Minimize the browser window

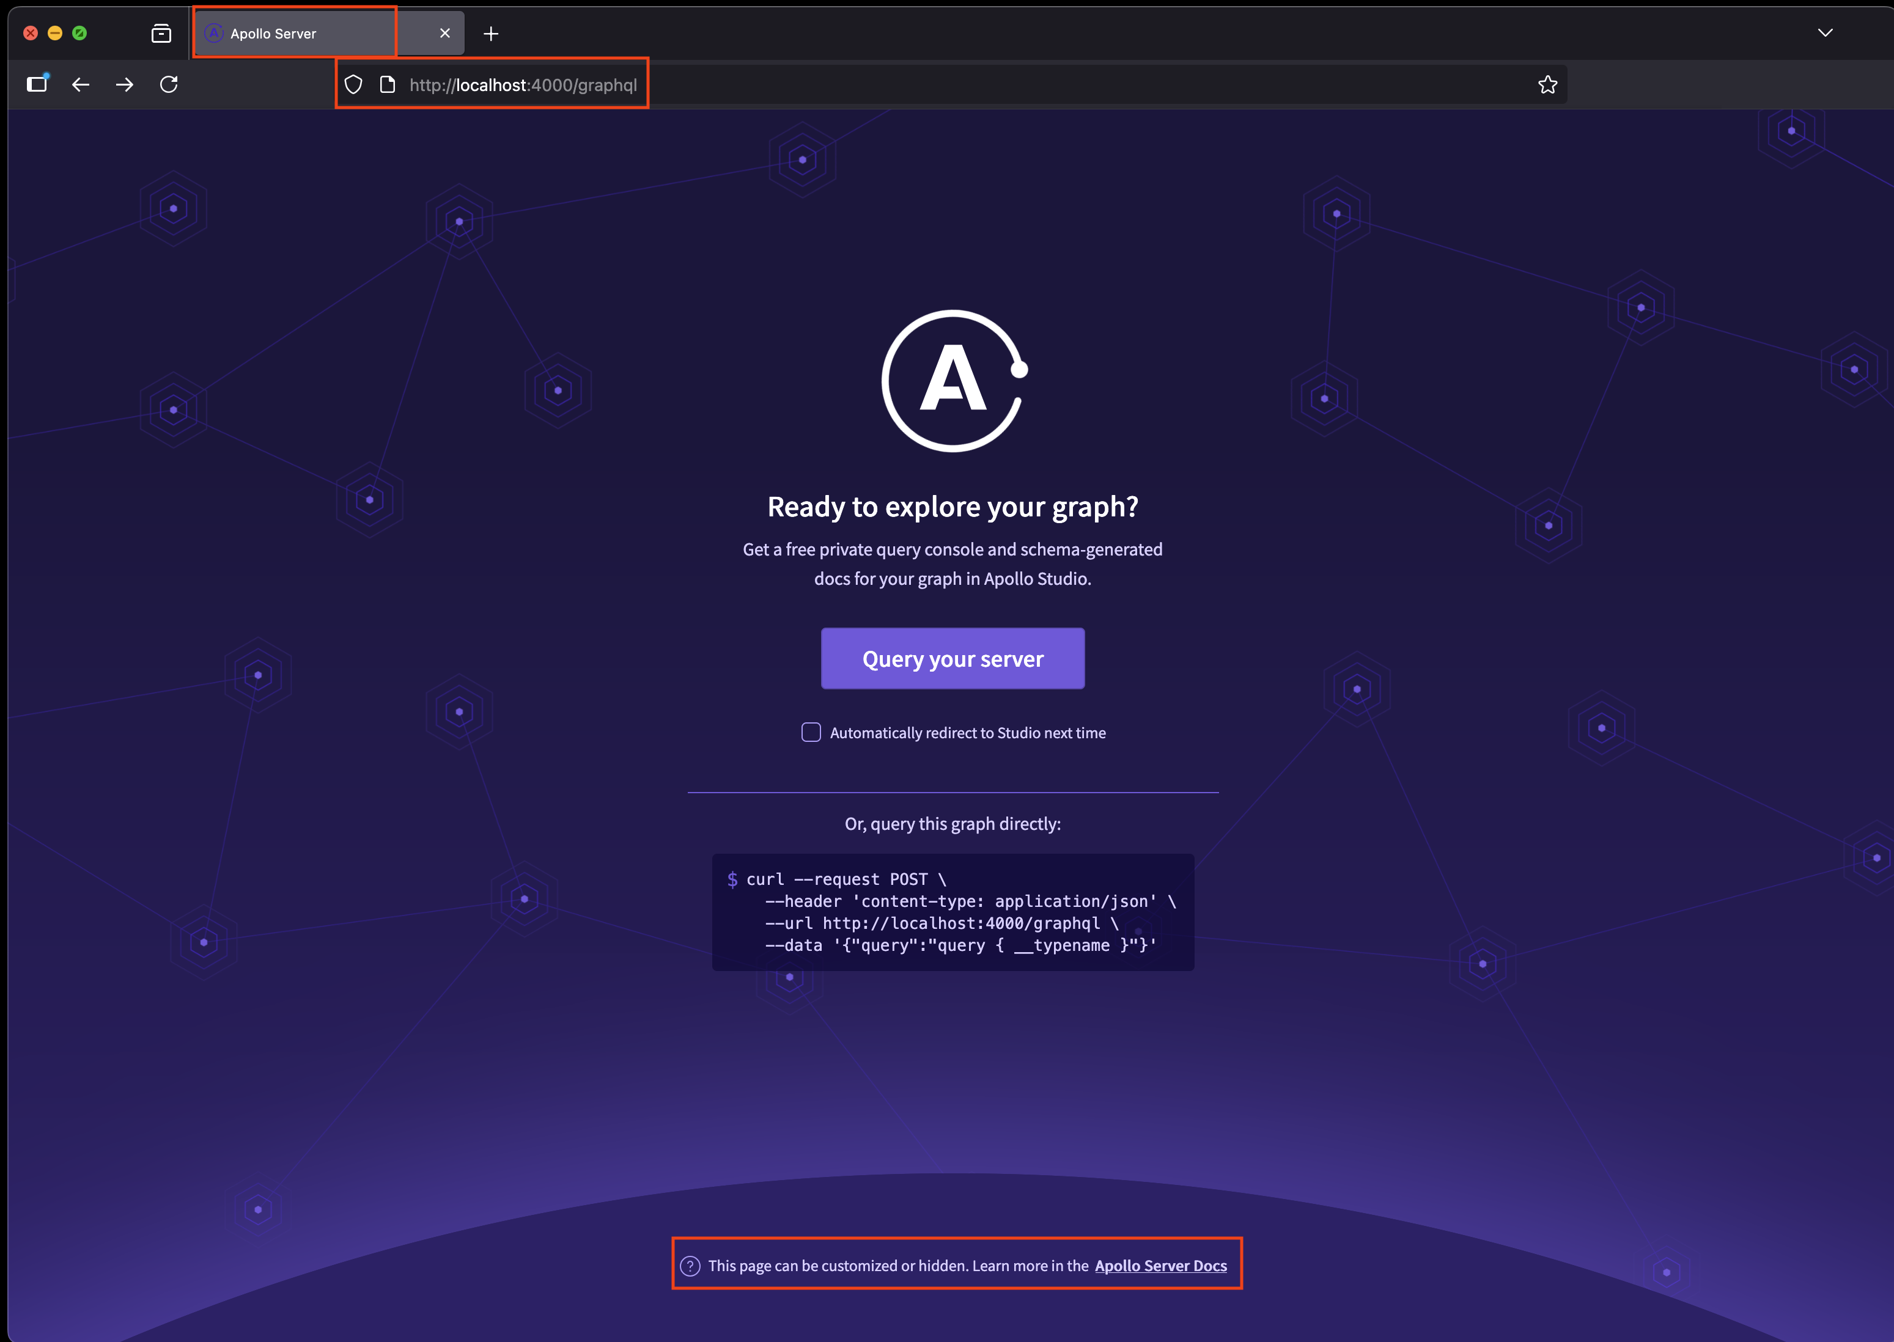tap(56, 33)
